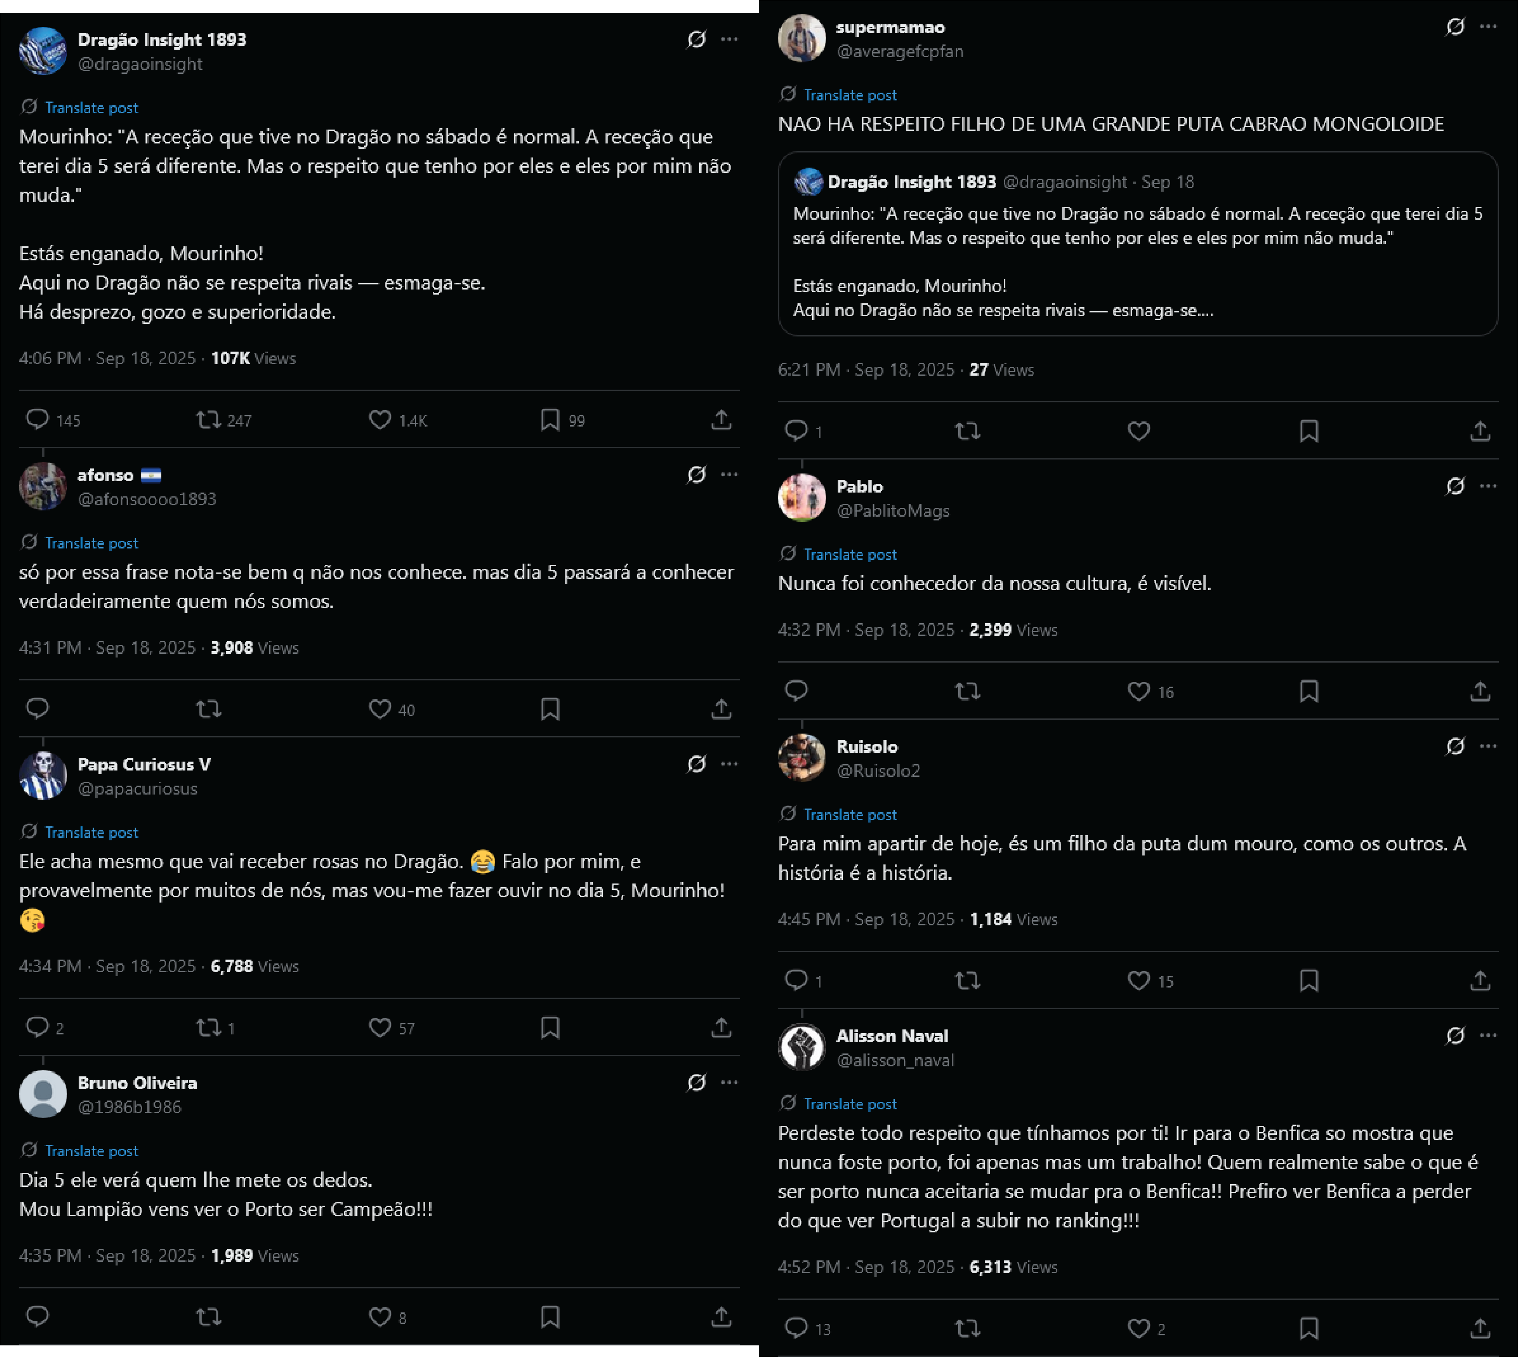
Task: Translate Alisson Naval's post
Action: (850, 1104)
